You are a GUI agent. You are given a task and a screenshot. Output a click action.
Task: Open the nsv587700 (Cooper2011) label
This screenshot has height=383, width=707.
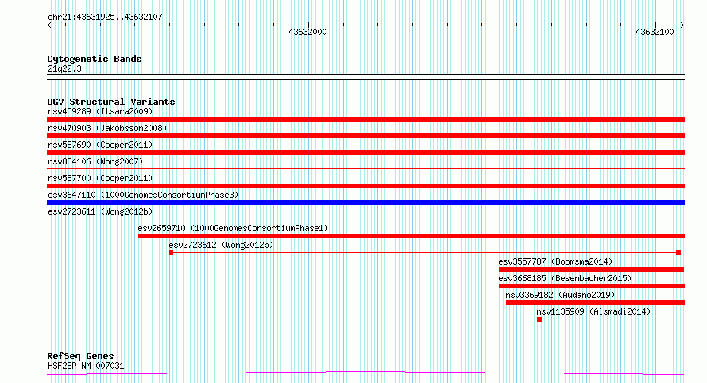coord(100,178)
